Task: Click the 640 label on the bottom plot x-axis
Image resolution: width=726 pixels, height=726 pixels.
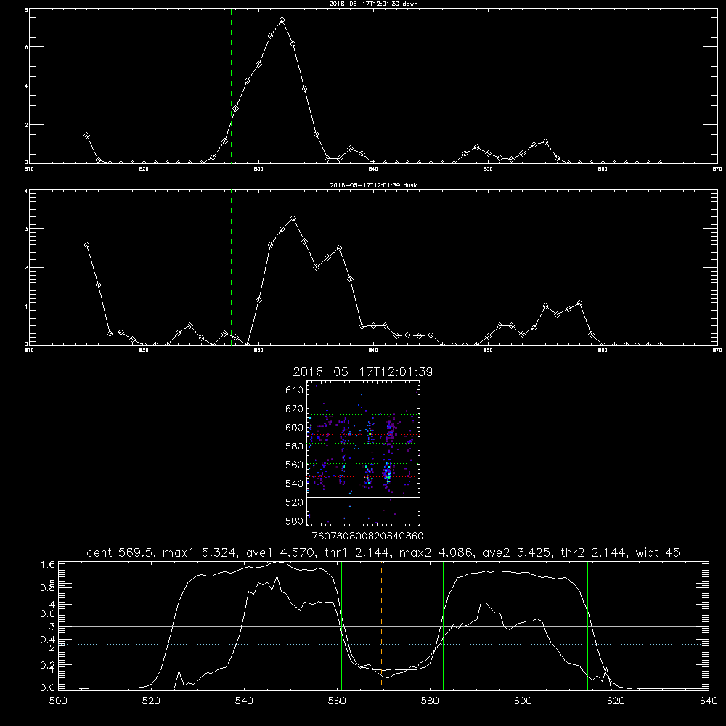Action: pyautogui.click(x=709, y=701)
